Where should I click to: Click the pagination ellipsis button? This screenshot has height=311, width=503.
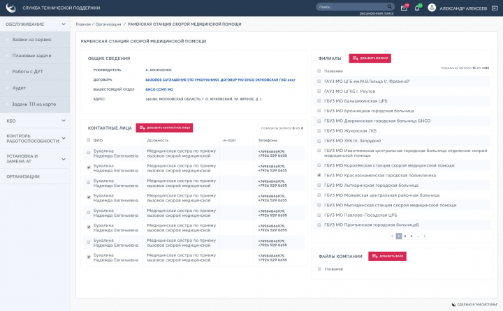click(418, 236)
